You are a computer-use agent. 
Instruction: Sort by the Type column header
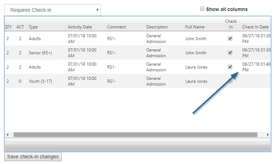[x=33, y=27]
